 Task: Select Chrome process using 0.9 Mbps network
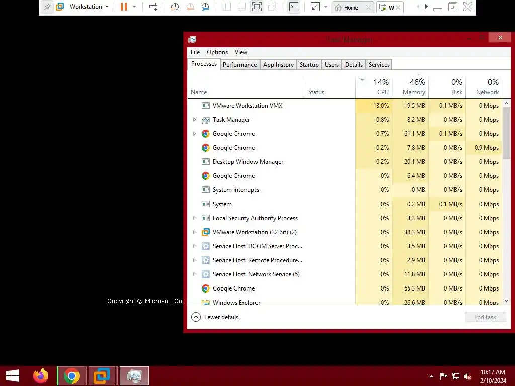pos(345,148)
